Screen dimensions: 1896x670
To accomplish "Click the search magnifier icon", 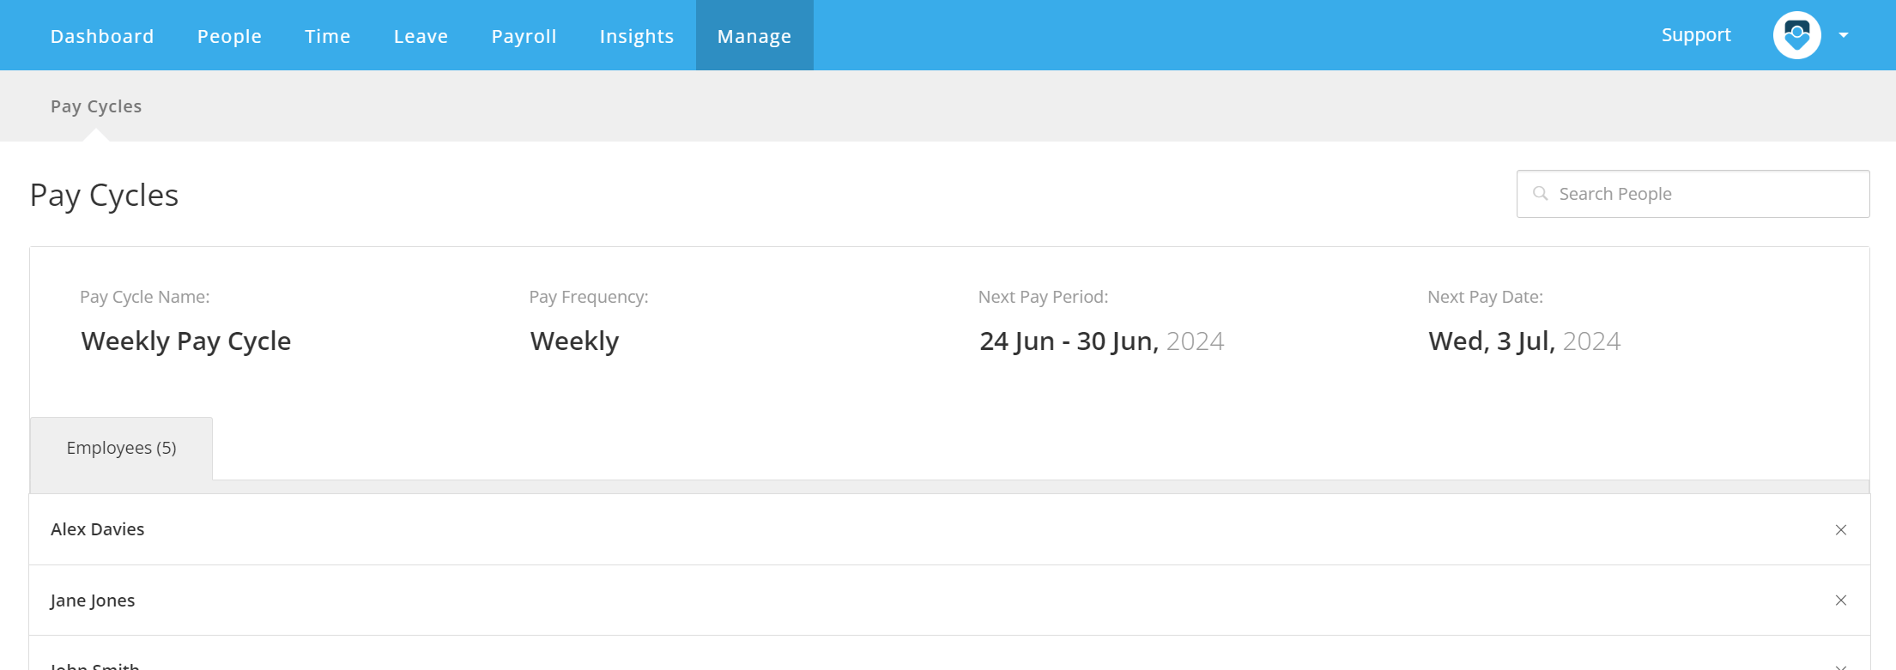I will point(1541,194).
